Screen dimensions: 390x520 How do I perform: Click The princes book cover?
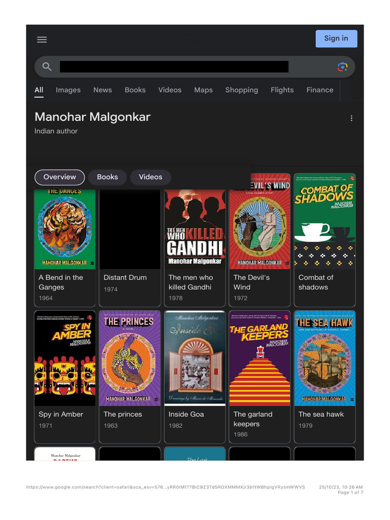click(x=129, y=358)
